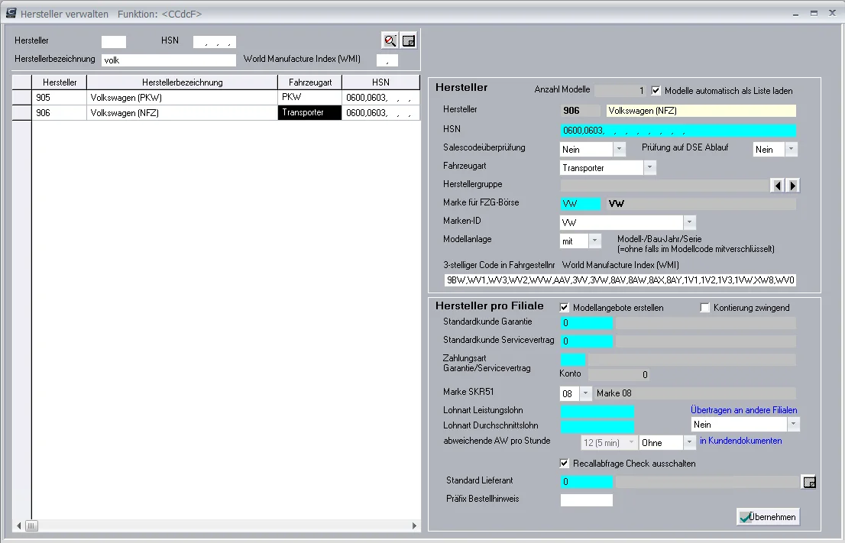Click the Standard Lieferant number field
Image resolution: width=845 pixels, height=543 pixels.
pos(586,482)
